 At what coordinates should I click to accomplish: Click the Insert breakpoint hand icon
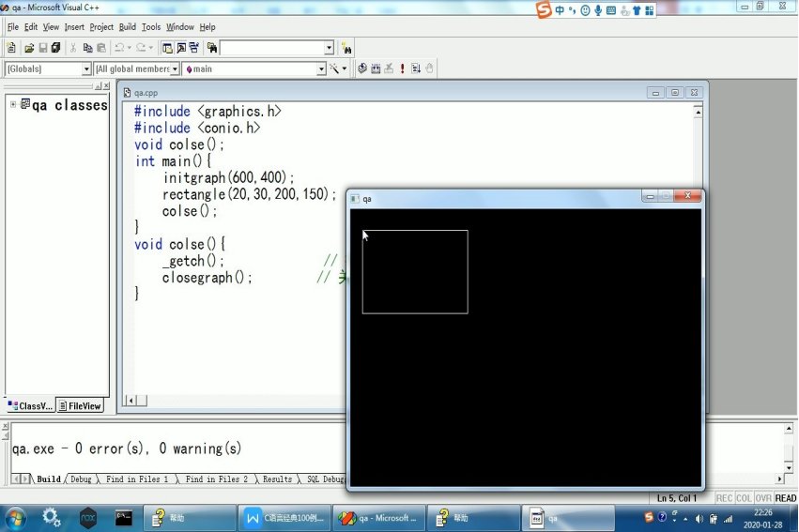pos(429,68)
